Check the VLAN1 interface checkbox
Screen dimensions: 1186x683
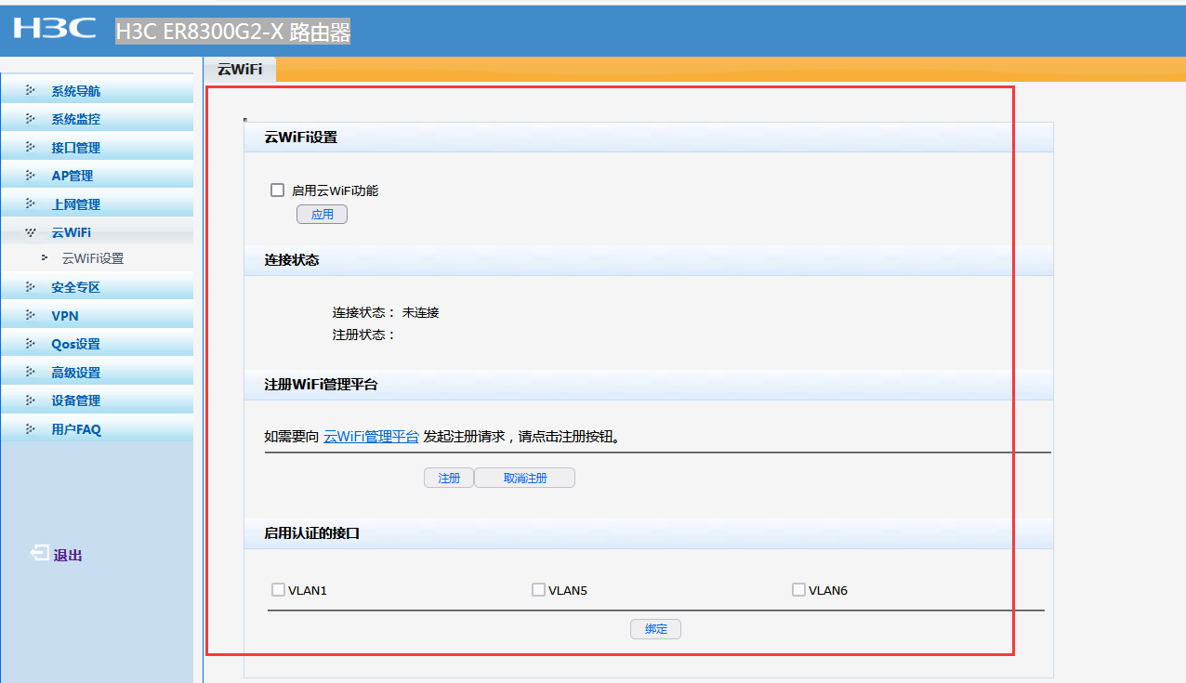point(278,589)
